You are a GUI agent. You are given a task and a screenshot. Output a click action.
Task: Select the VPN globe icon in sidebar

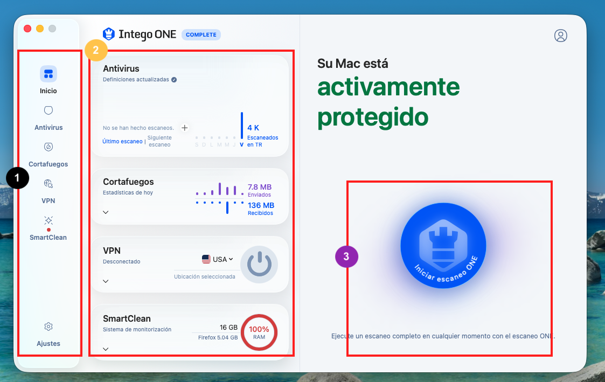click(x=48, y=184)
